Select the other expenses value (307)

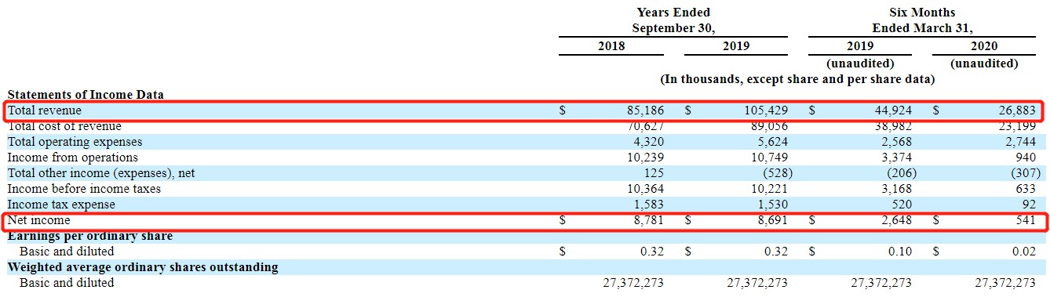(x=1025, y=173)
